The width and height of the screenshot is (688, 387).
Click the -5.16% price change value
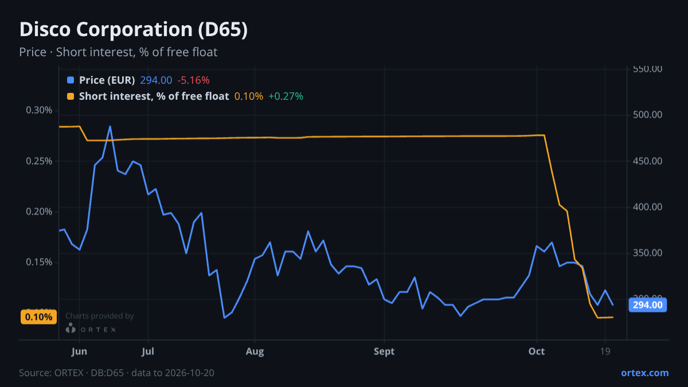click(193, 80)
